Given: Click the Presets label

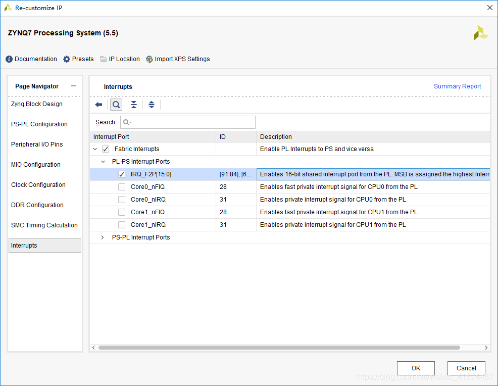Looking at the screenshot, I should [83, 59].
